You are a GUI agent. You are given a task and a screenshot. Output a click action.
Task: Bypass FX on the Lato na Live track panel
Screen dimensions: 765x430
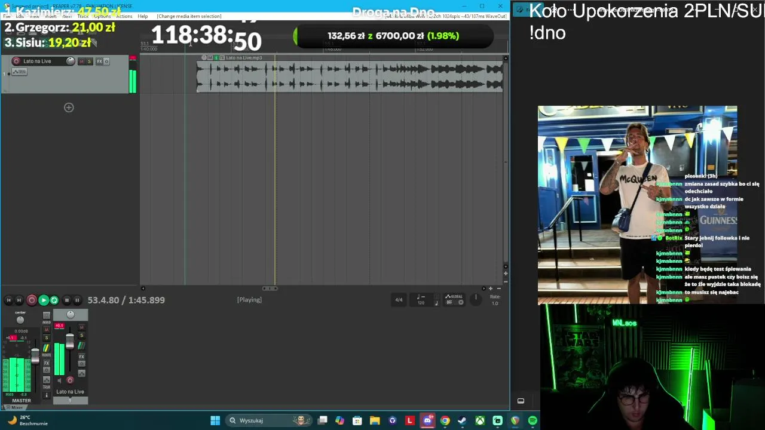[106, 62]
